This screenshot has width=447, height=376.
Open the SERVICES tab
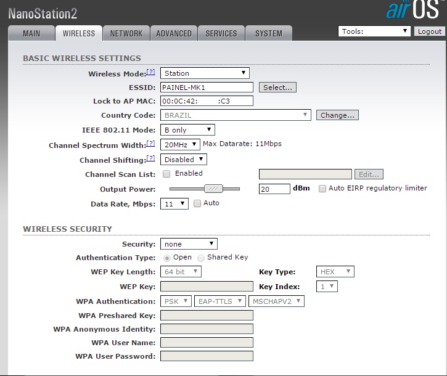(x=221, y=33)
